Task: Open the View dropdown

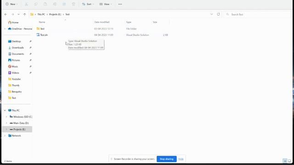Action: click(106, 4)
